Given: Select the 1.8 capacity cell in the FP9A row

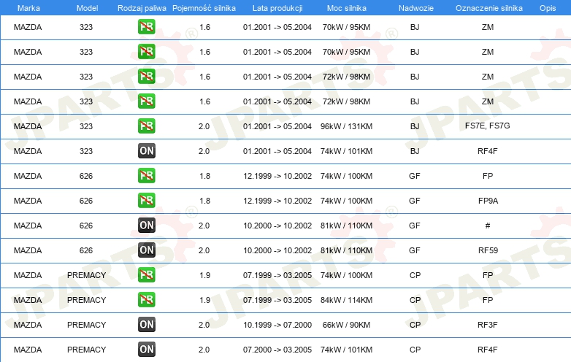Looking at the screenshot, I should point(204,201).
